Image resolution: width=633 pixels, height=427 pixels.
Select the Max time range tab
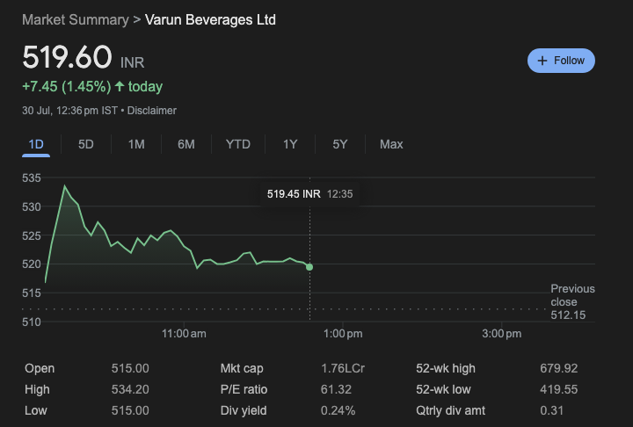pos(391,144)
